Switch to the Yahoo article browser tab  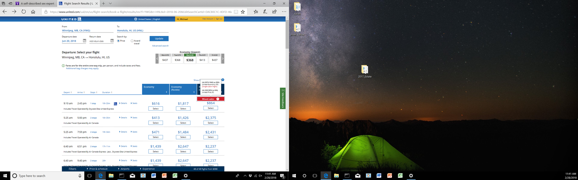pyautogui.click(x=35, y=3)
